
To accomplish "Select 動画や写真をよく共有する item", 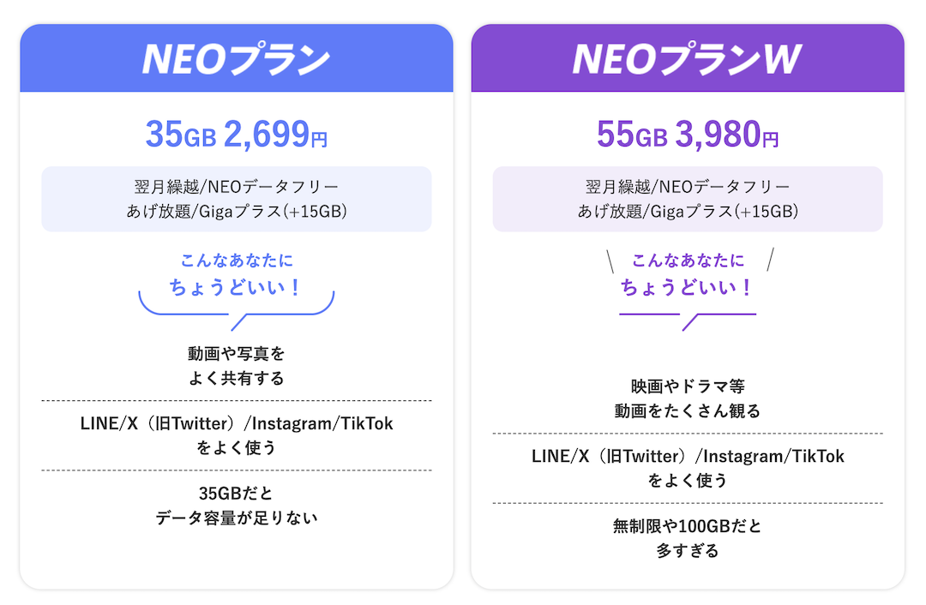I will pyautogui.click(x=236, y=365).
